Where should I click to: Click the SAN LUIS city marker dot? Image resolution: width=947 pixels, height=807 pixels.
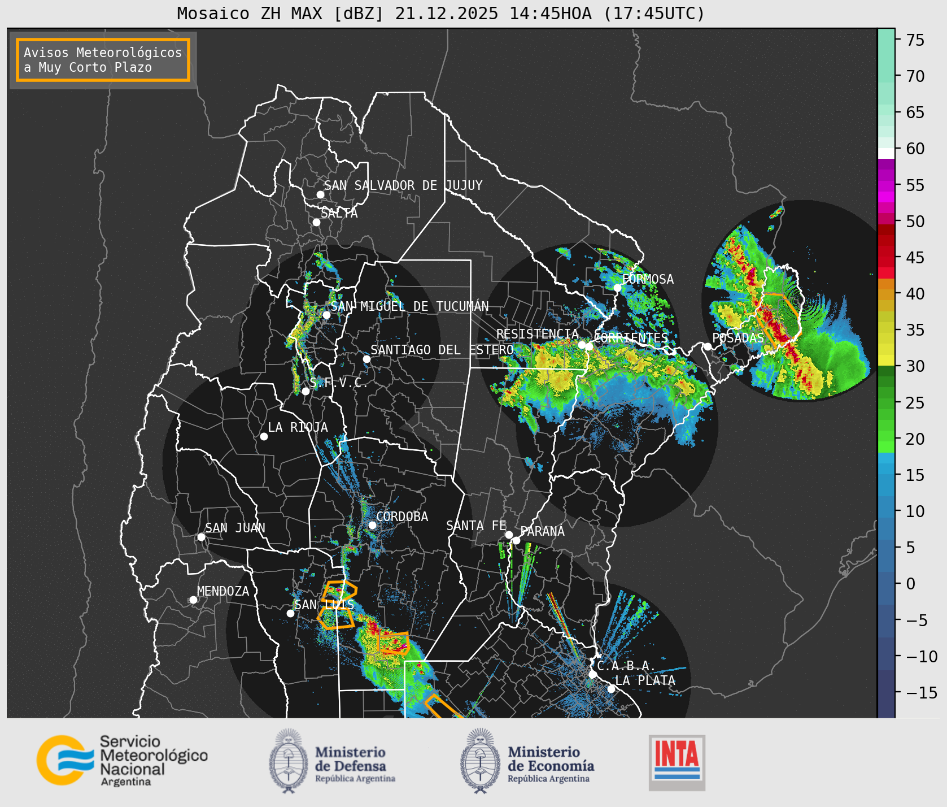pyautogui.click(x=290, y=613)
